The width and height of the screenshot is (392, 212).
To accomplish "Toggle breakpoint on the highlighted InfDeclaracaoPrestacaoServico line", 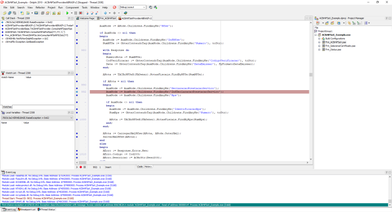I will tap(77, 92).
